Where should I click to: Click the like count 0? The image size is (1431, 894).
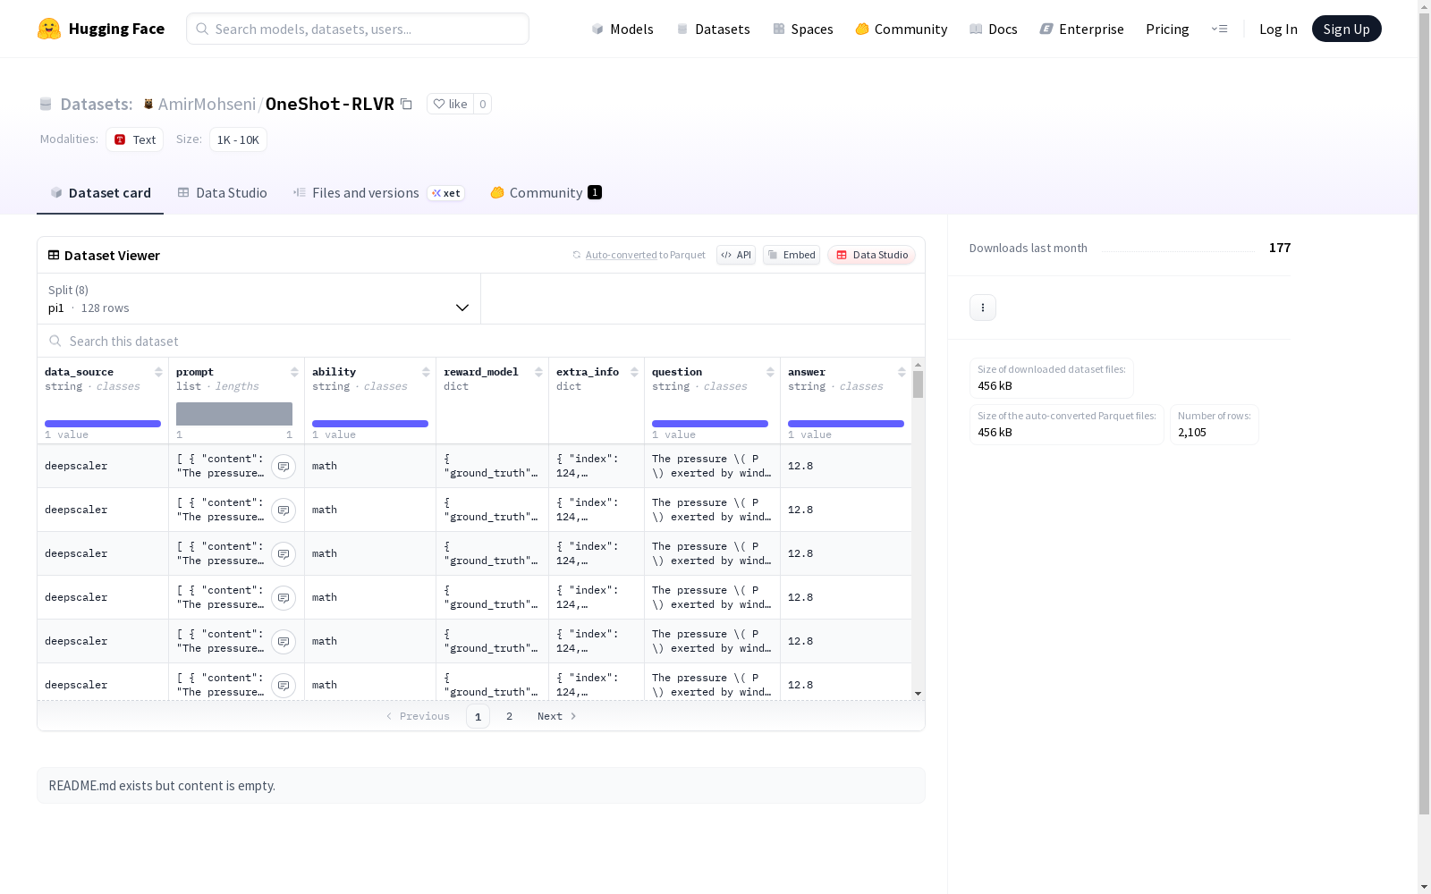tap(482, 104)
